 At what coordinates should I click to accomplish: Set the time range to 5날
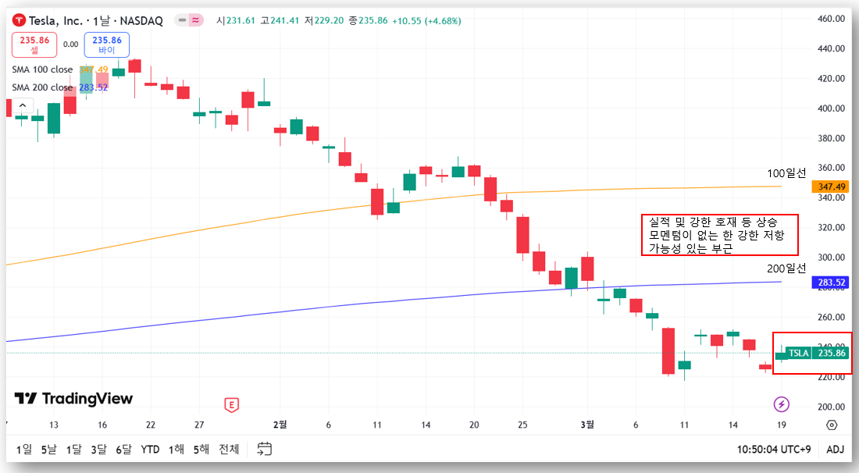48,450
